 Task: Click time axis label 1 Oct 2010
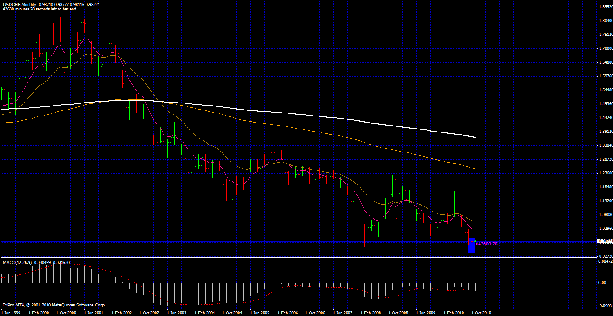click(481, 312)
